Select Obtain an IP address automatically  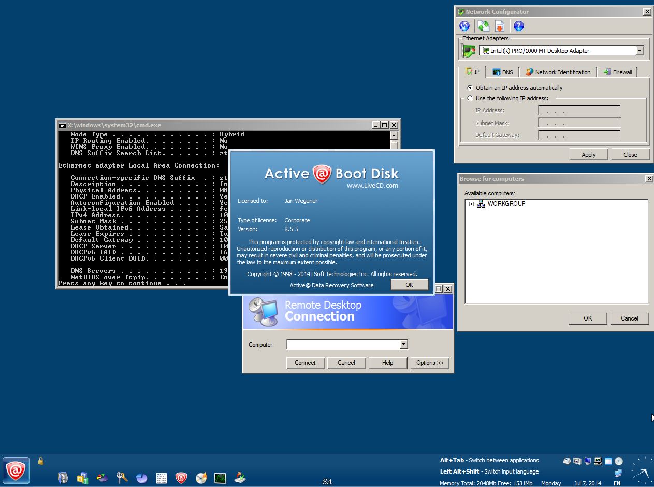(470, 88)
